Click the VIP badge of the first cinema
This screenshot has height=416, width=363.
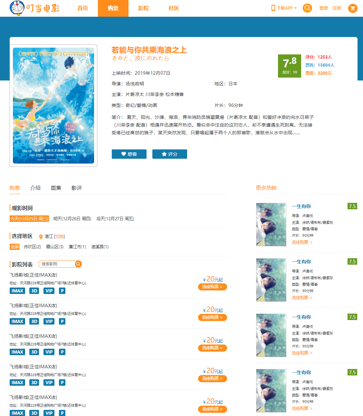pyautogui.click(x=49, y=291)
